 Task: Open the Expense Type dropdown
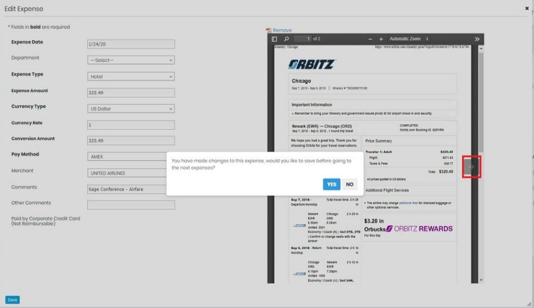pyautogui.click(x=131, y=76)
